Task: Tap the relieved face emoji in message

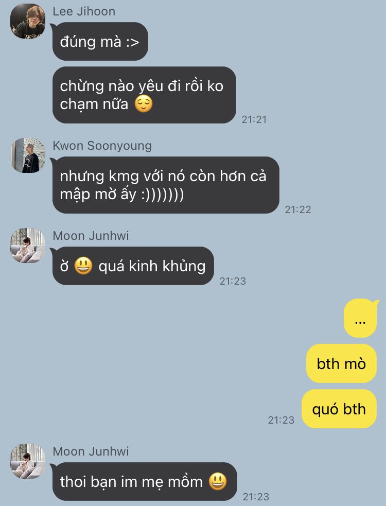Action: 143,104
